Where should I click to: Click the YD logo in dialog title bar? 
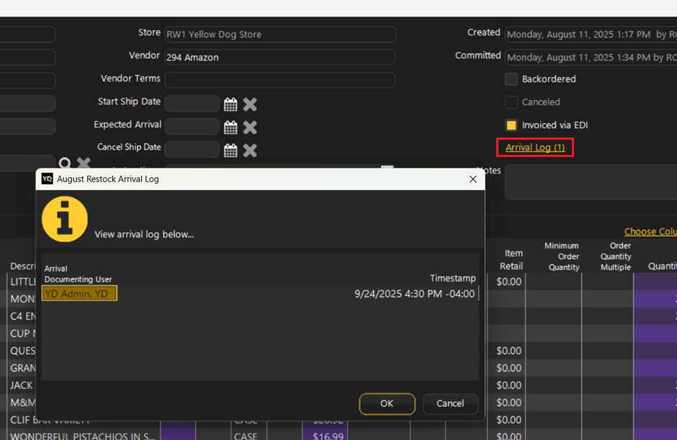[x=48, y=179]
